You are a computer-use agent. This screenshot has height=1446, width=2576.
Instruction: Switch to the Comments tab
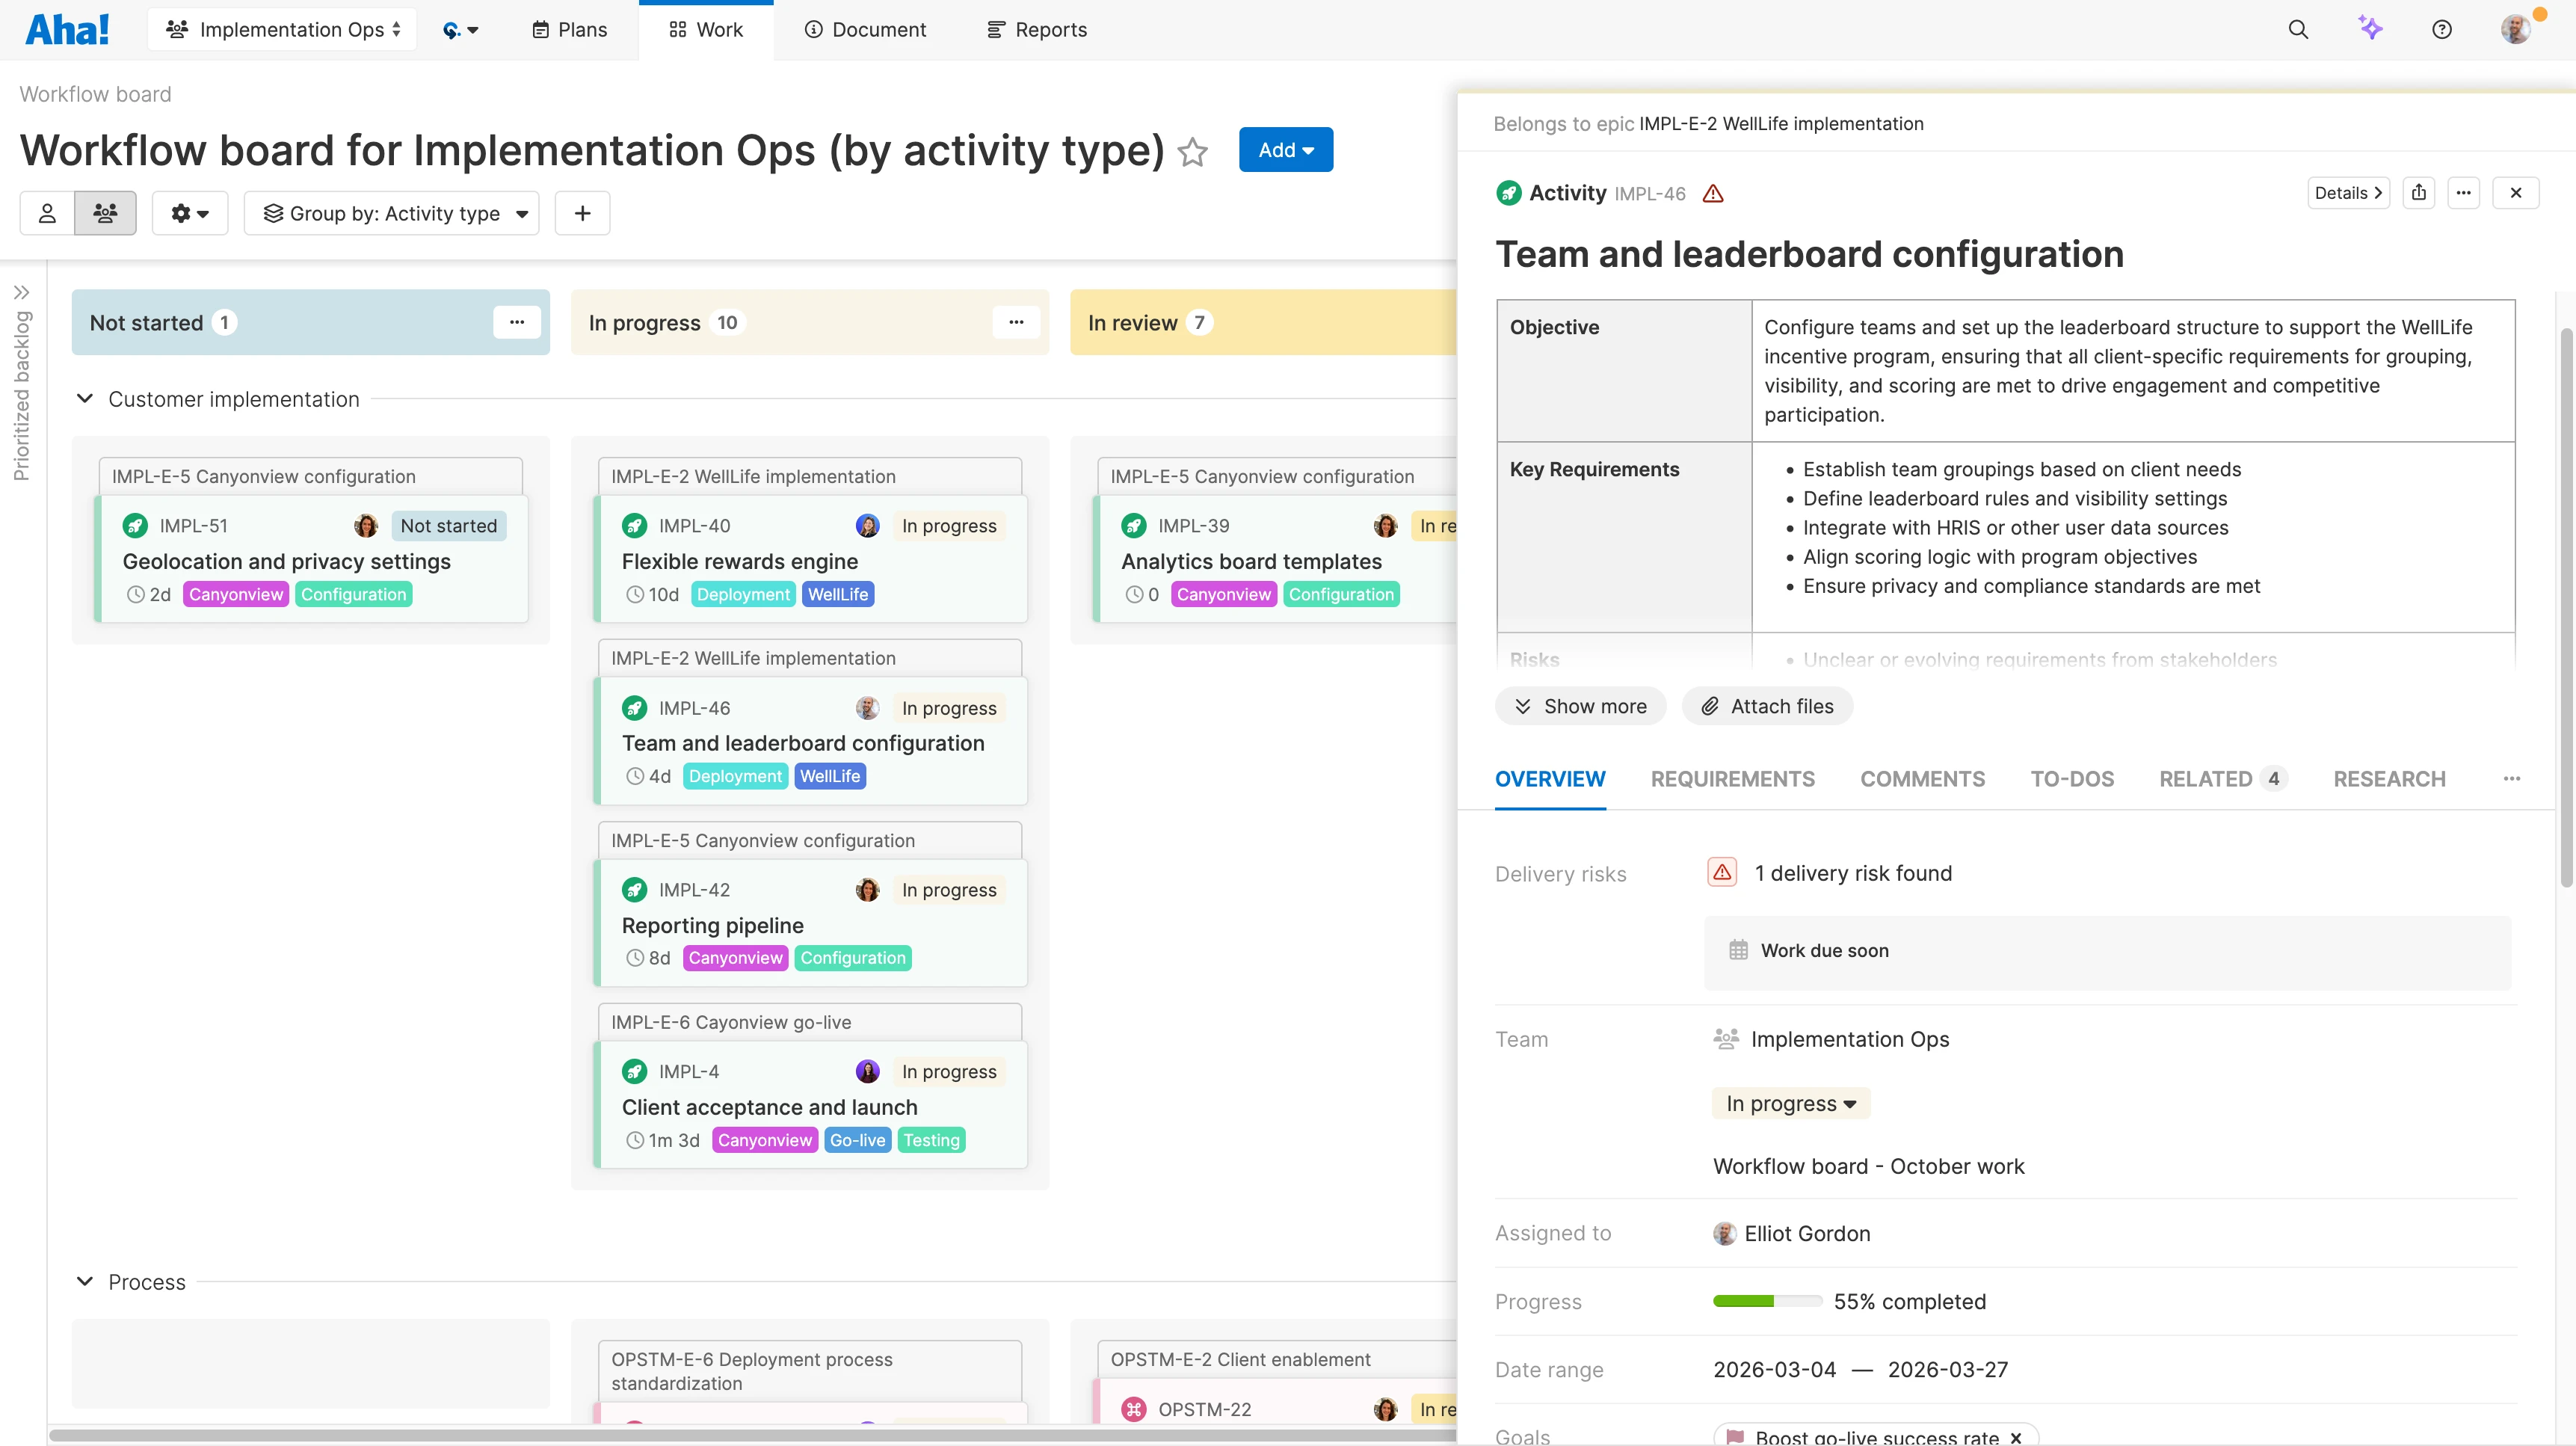pos(1922,779)
